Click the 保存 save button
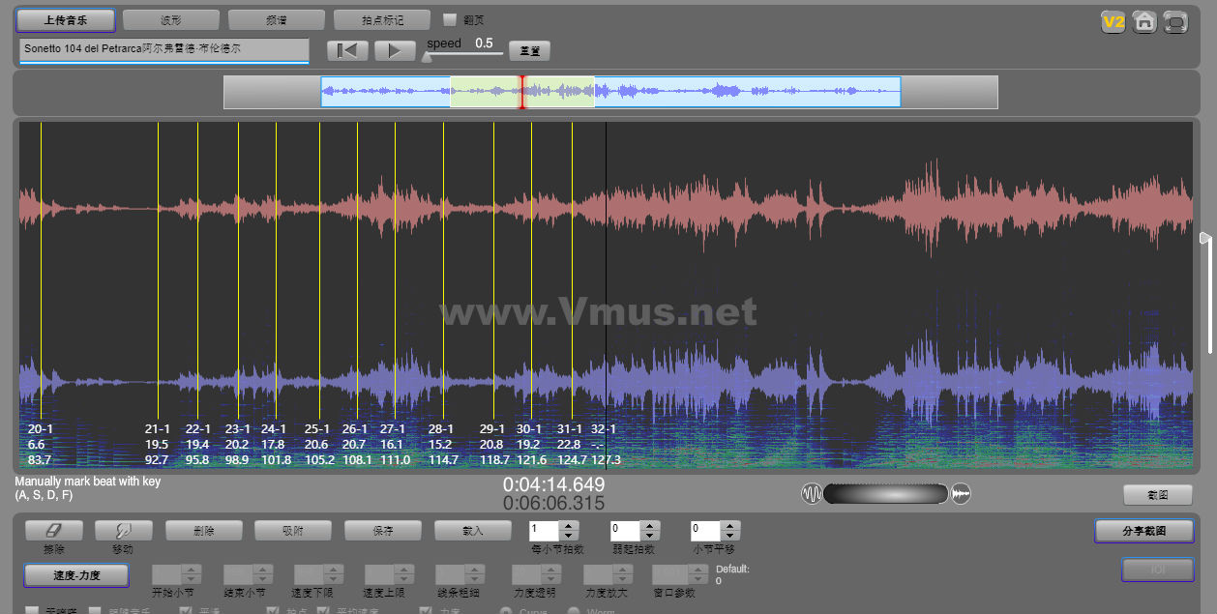 (x=382, y=531)
